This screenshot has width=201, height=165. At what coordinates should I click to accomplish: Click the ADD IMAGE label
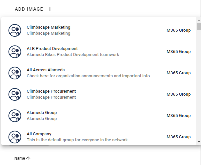coord(29,9)
